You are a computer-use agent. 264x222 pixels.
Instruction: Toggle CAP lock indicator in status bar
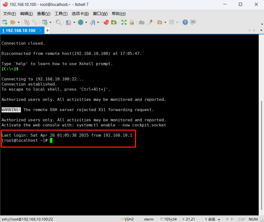coord(241,219)
